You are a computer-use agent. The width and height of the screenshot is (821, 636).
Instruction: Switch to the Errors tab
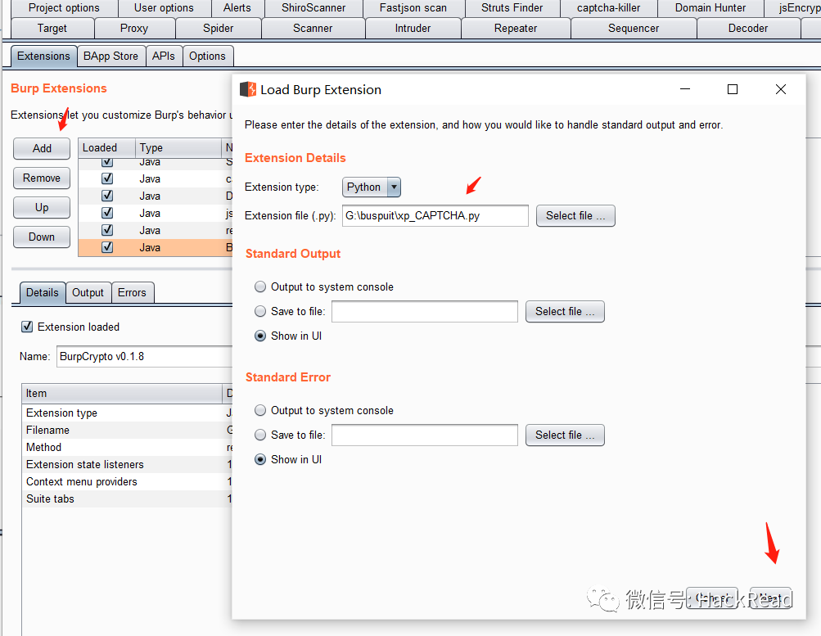pos(132,292)
